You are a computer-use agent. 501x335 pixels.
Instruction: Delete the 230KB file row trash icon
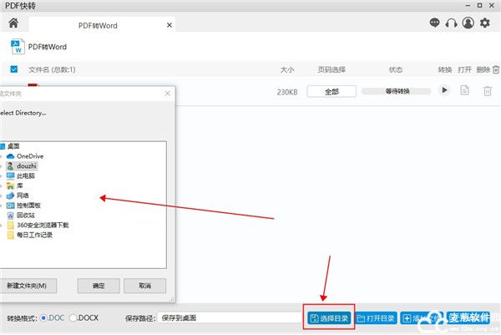click(x=488, y=91)
